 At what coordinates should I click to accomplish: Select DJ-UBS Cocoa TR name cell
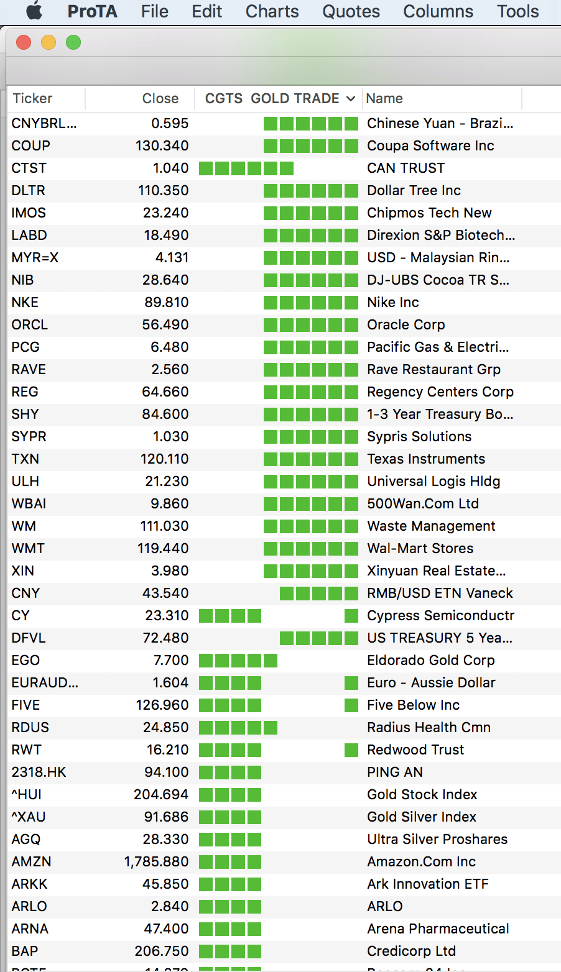tap(438, 280)
